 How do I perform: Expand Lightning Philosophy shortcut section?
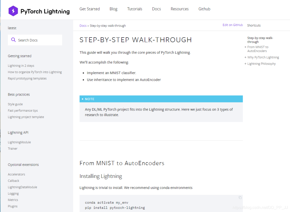[x=245, y=64]
